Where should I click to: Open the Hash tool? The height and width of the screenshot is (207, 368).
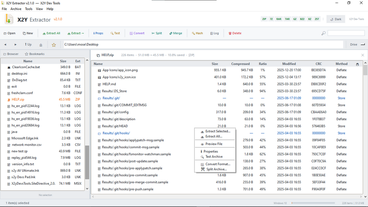point(197,33)
